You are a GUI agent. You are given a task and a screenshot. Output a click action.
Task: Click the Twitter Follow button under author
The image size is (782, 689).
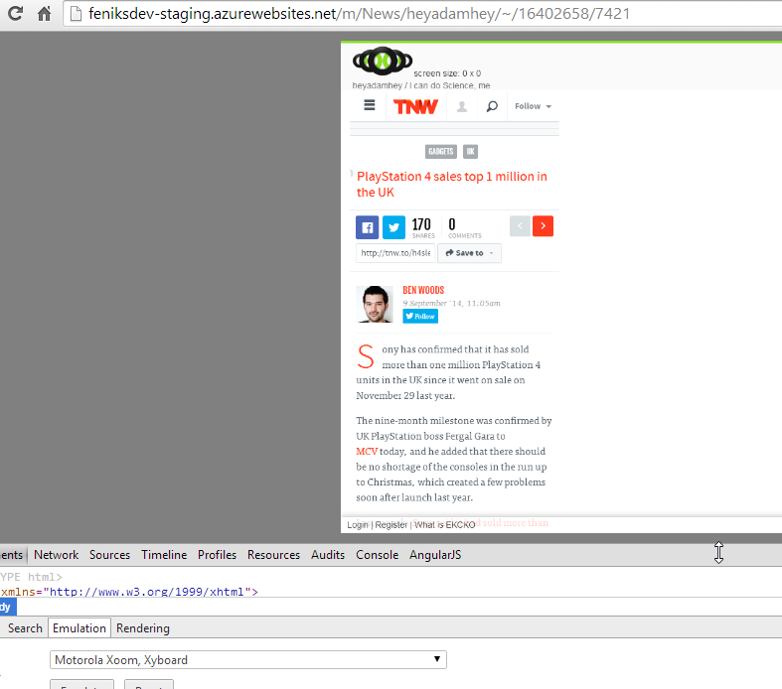click(x=420, y=316)
